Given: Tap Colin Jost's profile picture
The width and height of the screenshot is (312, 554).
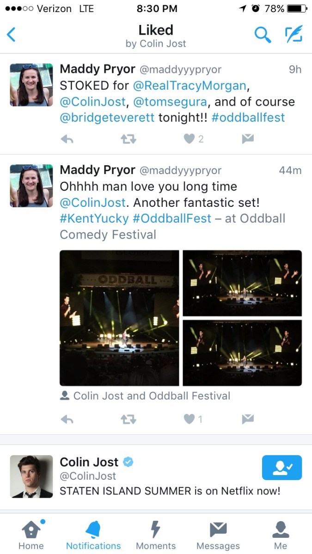Looking at the screenshot, I should [31, 476].
